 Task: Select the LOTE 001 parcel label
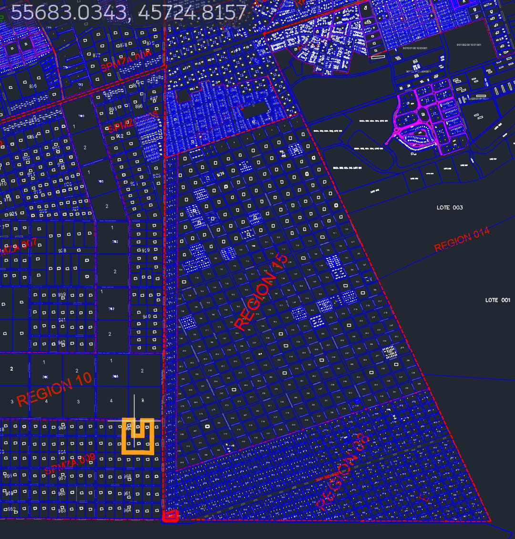497,300
